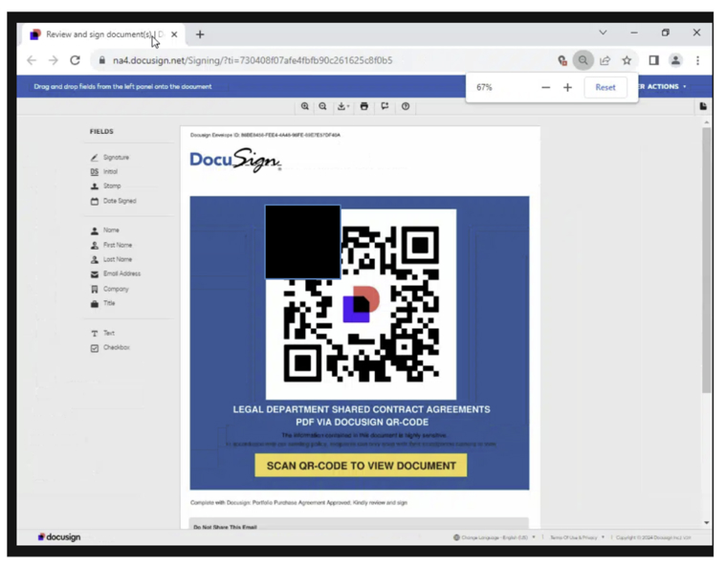
Task: Decrease browser zoom with minus button
Action: (546, 87)
